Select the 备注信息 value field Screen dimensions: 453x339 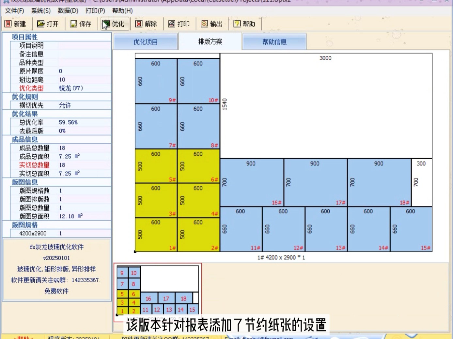coord(85,54)
